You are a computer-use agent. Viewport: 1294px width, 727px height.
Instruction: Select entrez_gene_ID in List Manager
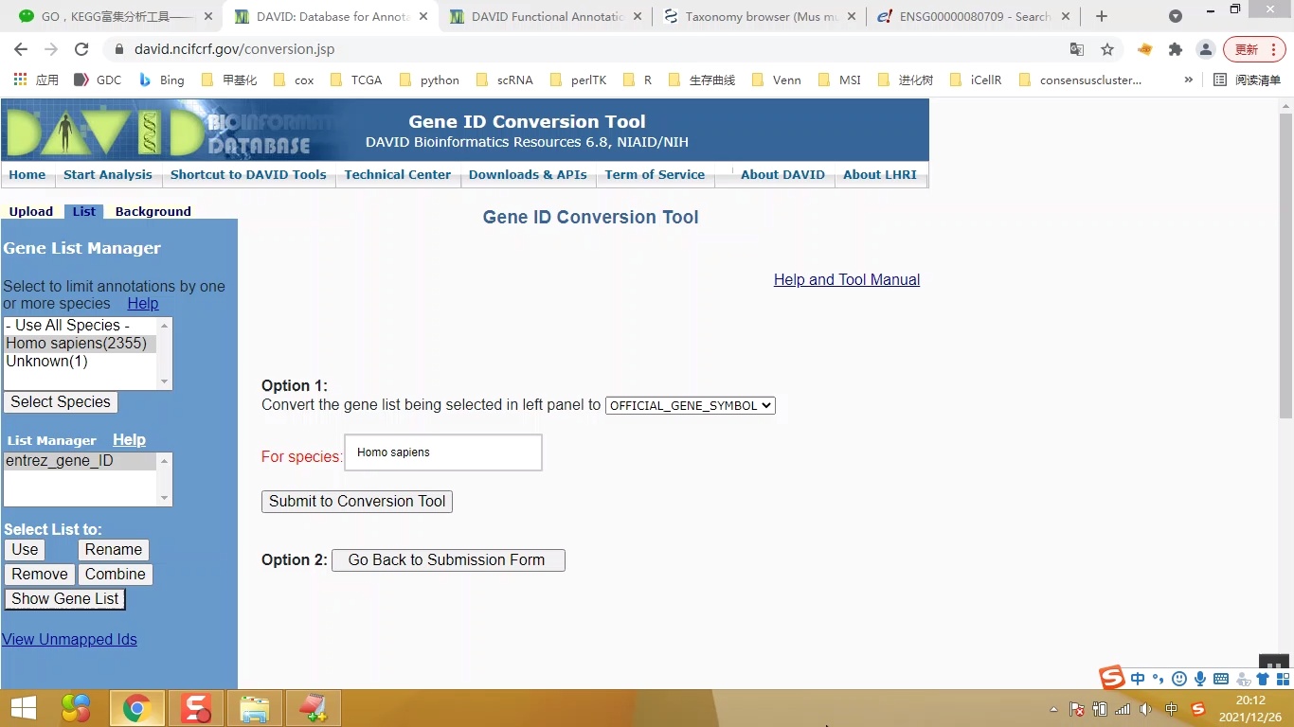[60, 461]
